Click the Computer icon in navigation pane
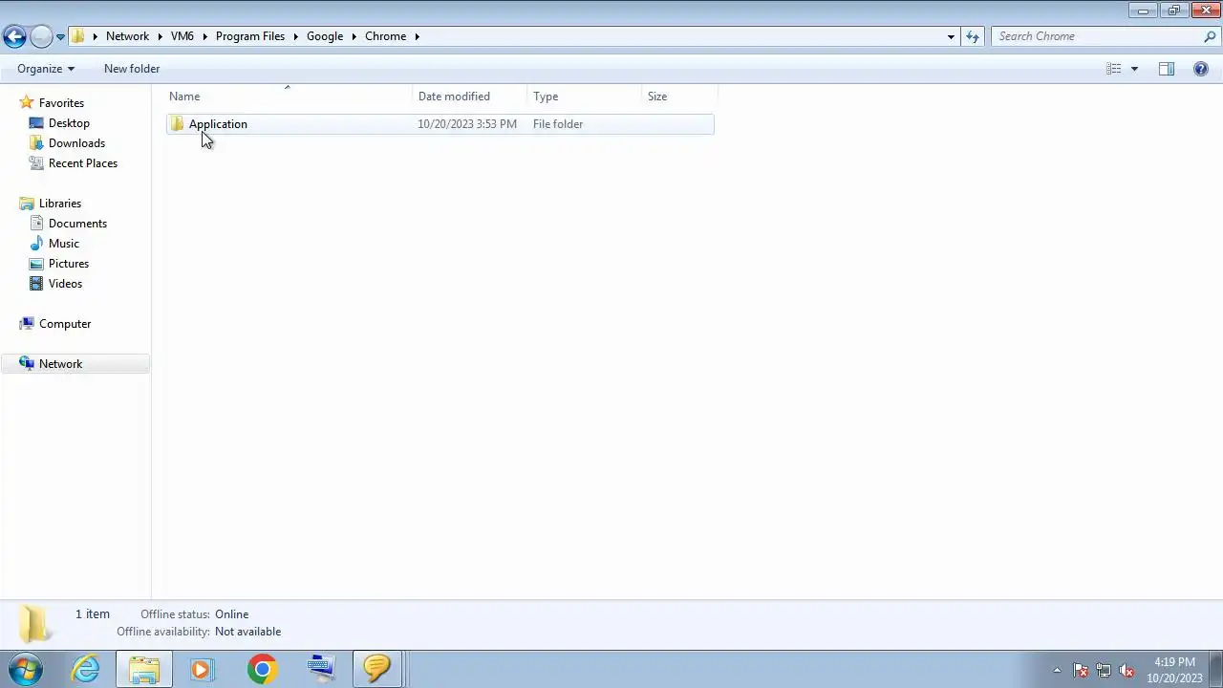The height and width of the screenshot is (688, 1223). coord(27,324)
